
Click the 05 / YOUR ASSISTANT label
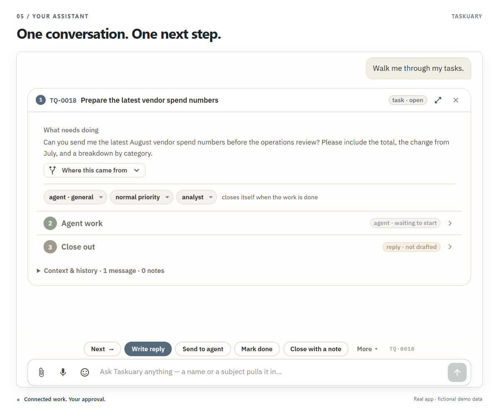pos(52,17)
